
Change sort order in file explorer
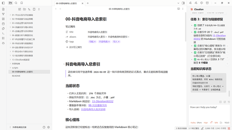click(29, 9)
